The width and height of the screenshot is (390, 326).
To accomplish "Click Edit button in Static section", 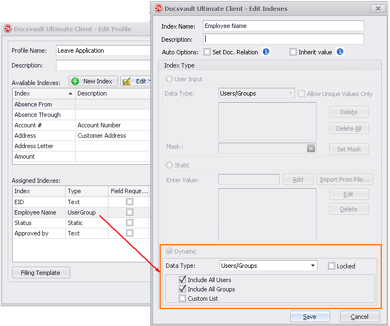I will coord(349,194).
